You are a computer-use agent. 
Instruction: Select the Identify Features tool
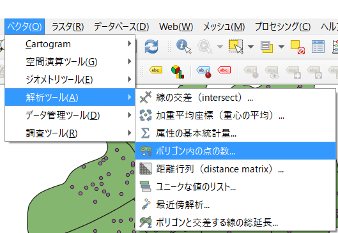[183, 47]
